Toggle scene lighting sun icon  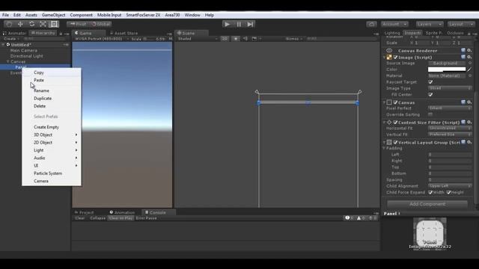236,39
